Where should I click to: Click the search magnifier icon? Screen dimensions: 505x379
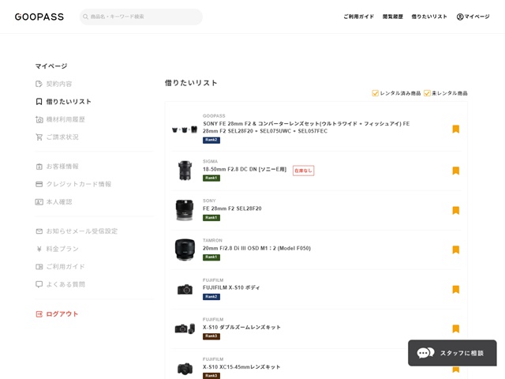coord(85,17)
